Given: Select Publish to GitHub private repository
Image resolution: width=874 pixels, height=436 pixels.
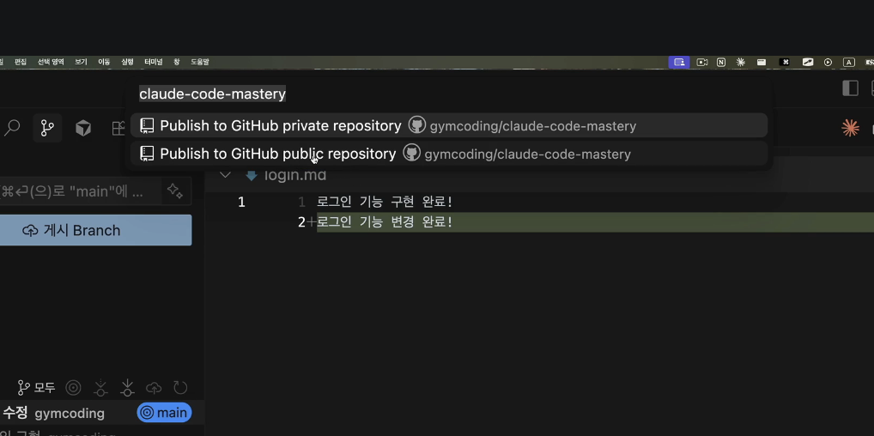Looking at the screenshot, I should tap(449, 125).
